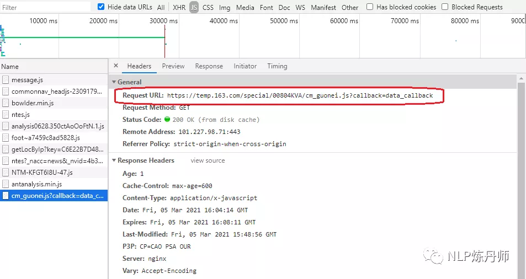Click the Last-Modified header value
Screen dimensions: 526x279
[224, 234]
